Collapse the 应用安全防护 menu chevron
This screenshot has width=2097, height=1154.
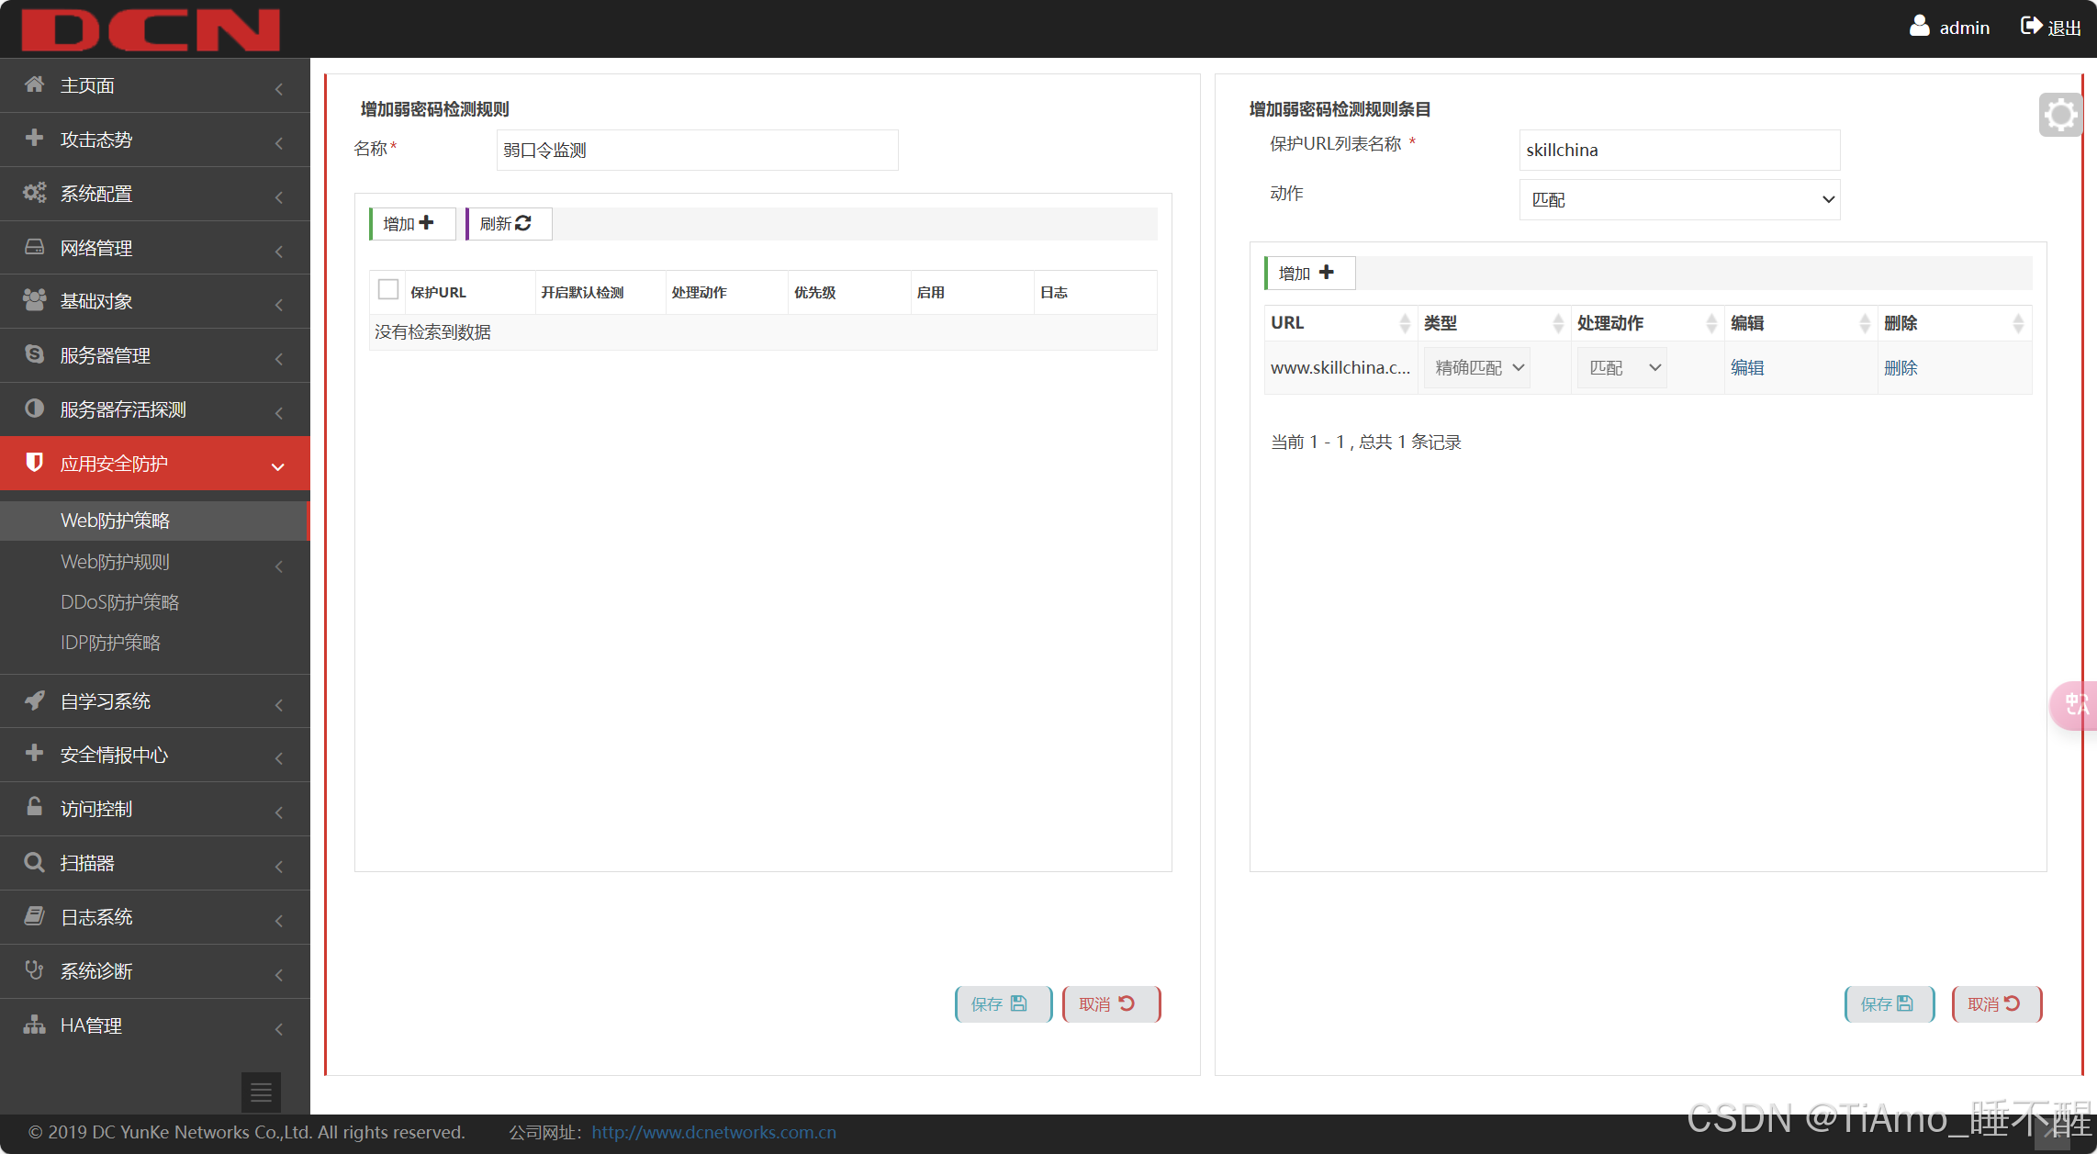coord(277,467)
